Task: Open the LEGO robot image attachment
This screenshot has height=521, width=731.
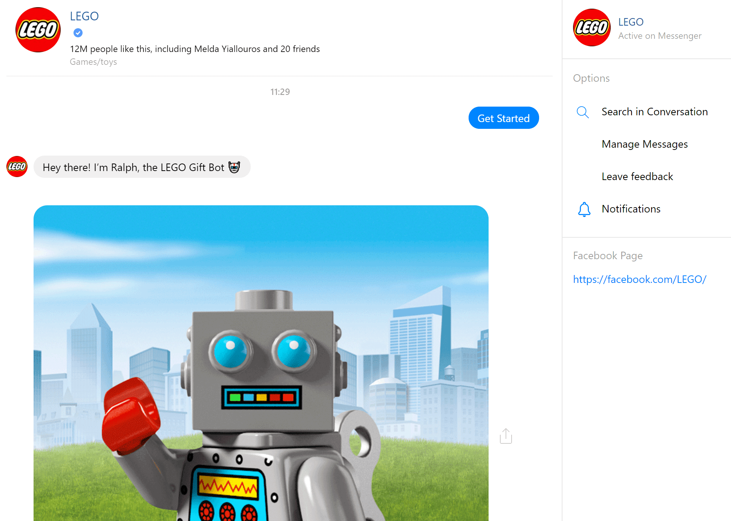Action: (261, 363)
